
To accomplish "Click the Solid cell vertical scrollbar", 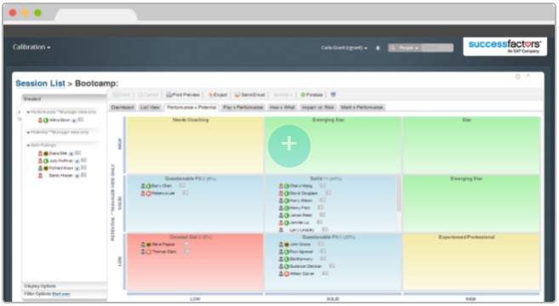I will tap(398, 194).
